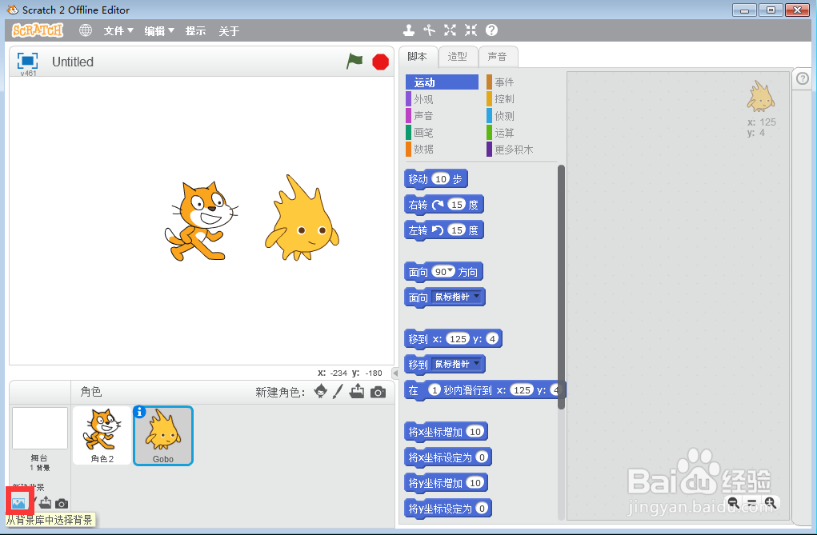This screenshot has height=535, width=817.
Task: Open Gobo sprite info button
Action: [x=139, y=412]
